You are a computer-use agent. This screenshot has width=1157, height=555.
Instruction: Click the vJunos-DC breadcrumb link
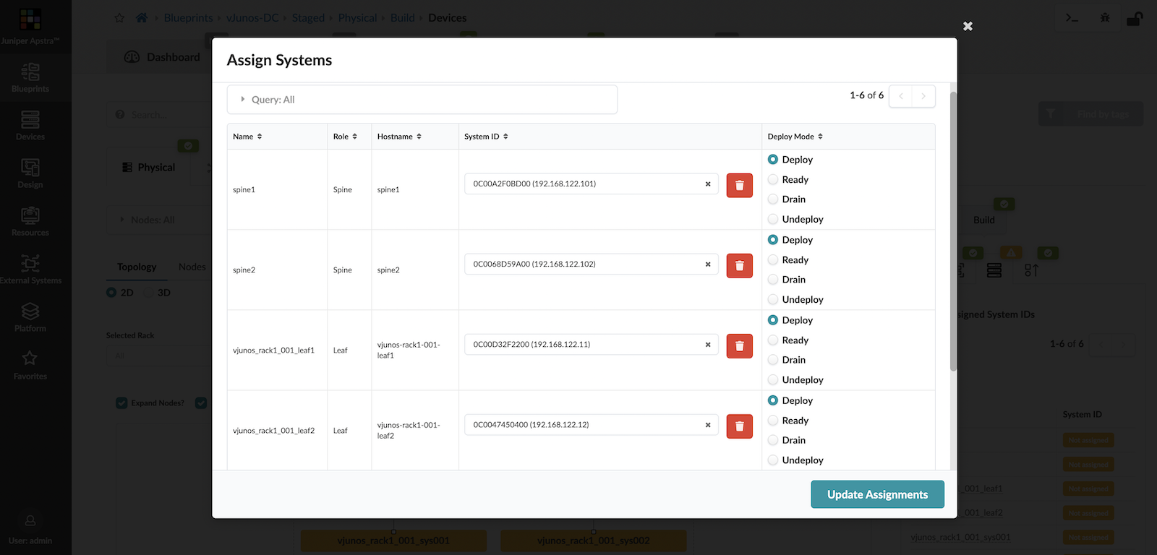[252, 18]
